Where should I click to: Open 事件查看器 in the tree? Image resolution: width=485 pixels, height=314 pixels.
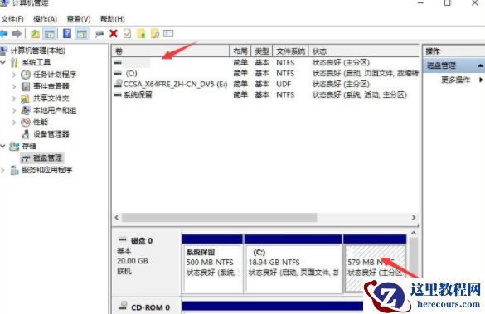coord(51,86)
